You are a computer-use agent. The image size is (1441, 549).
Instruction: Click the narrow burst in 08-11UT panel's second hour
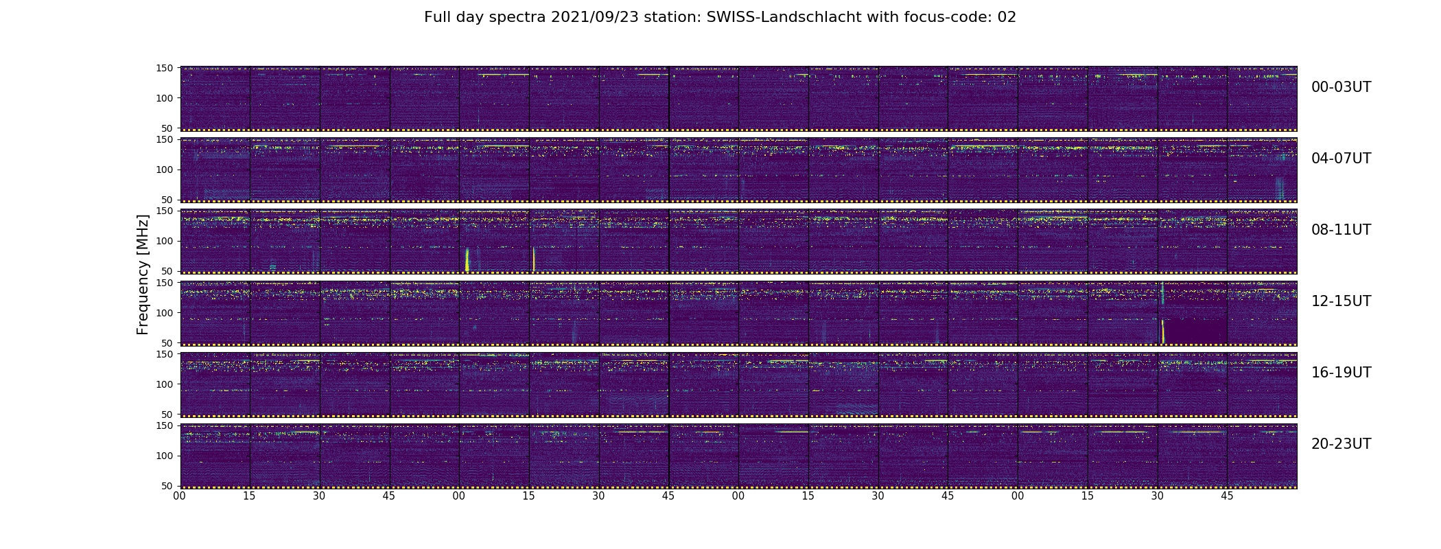(x=534, y=259)
